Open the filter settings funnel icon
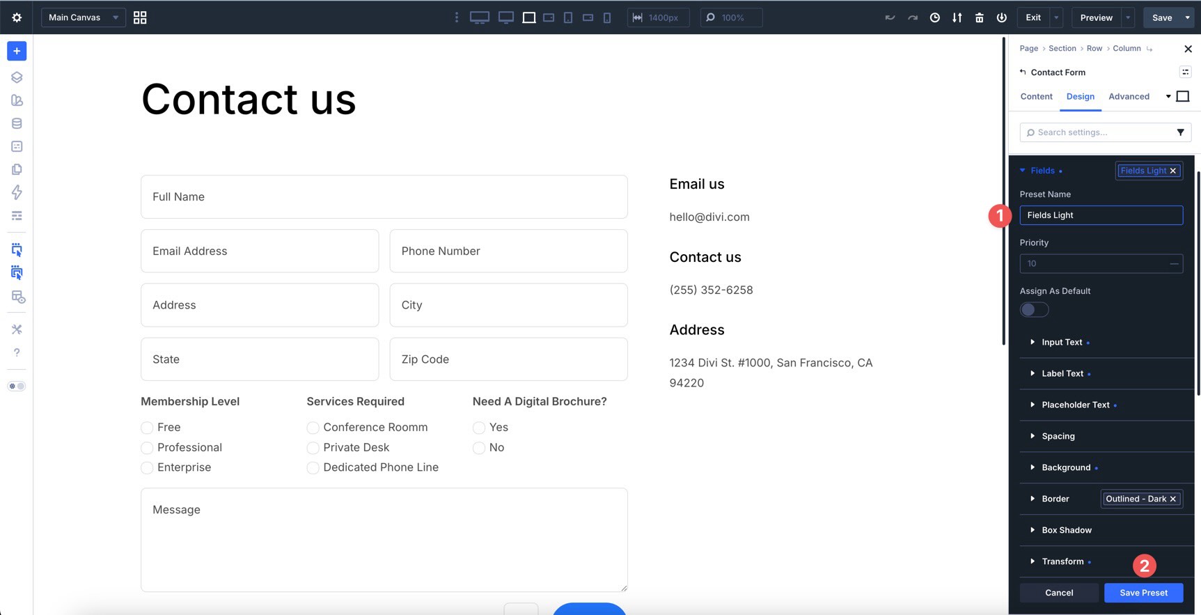The width and height of the screenshot is (1201, 615). [1181, 132]
